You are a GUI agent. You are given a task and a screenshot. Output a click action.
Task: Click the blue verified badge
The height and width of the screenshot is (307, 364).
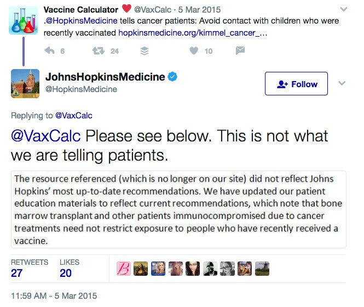[172, 77]
